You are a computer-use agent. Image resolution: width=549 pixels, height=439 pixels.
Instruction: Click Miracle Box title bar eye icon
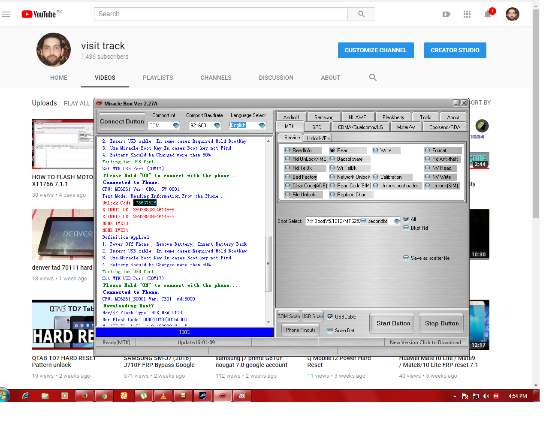click(99, 103)
